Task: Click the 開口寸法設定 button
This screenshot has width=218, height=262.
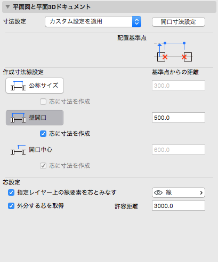Action: [x=179, y=22]
